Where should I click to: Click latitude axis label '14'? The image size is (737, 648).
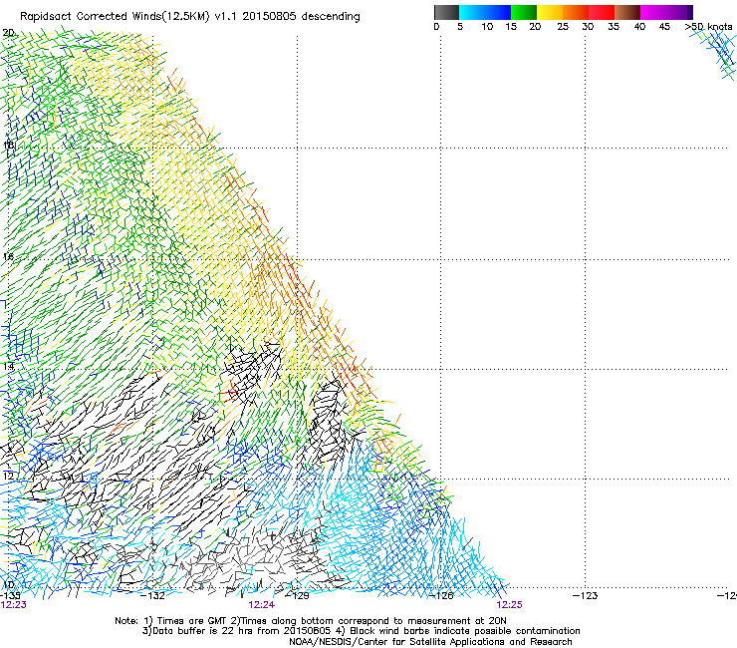pos(8,366)
